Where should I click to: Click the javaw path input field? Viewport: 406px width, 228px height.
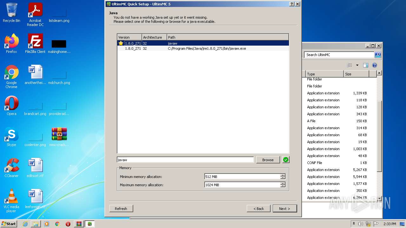pos(185,160)
